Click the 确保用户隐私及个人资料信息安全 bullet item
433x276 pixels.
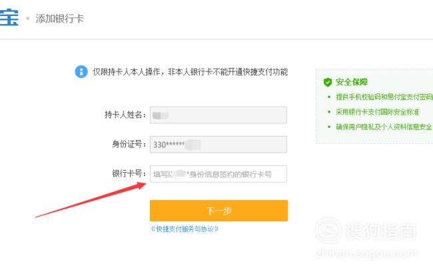coord(384,127)
